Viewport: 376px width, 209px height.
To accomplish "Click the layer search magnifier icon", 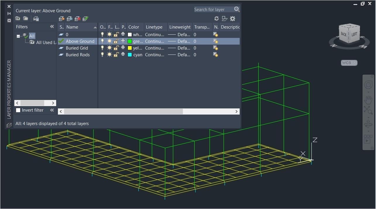I will pyautogui.click(x=237, y=9).
